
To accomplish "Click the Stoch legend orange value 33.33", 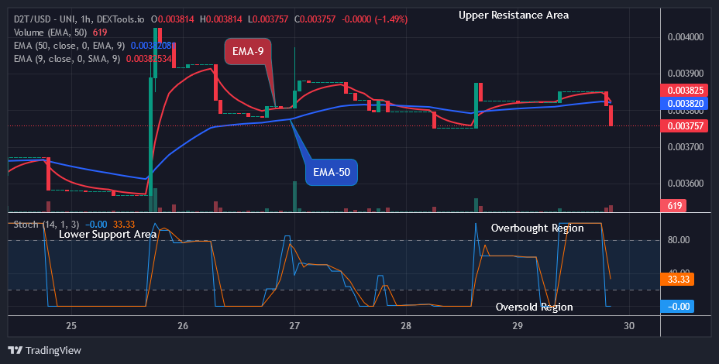I will 124,225.
